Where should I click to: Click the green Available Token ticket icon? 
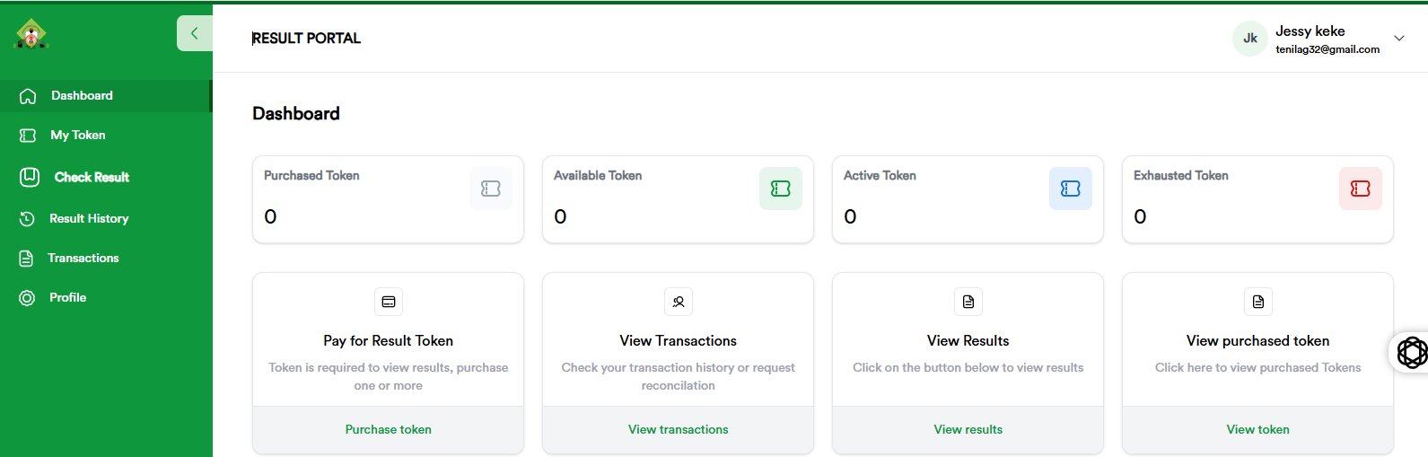(x=781, y=189)
